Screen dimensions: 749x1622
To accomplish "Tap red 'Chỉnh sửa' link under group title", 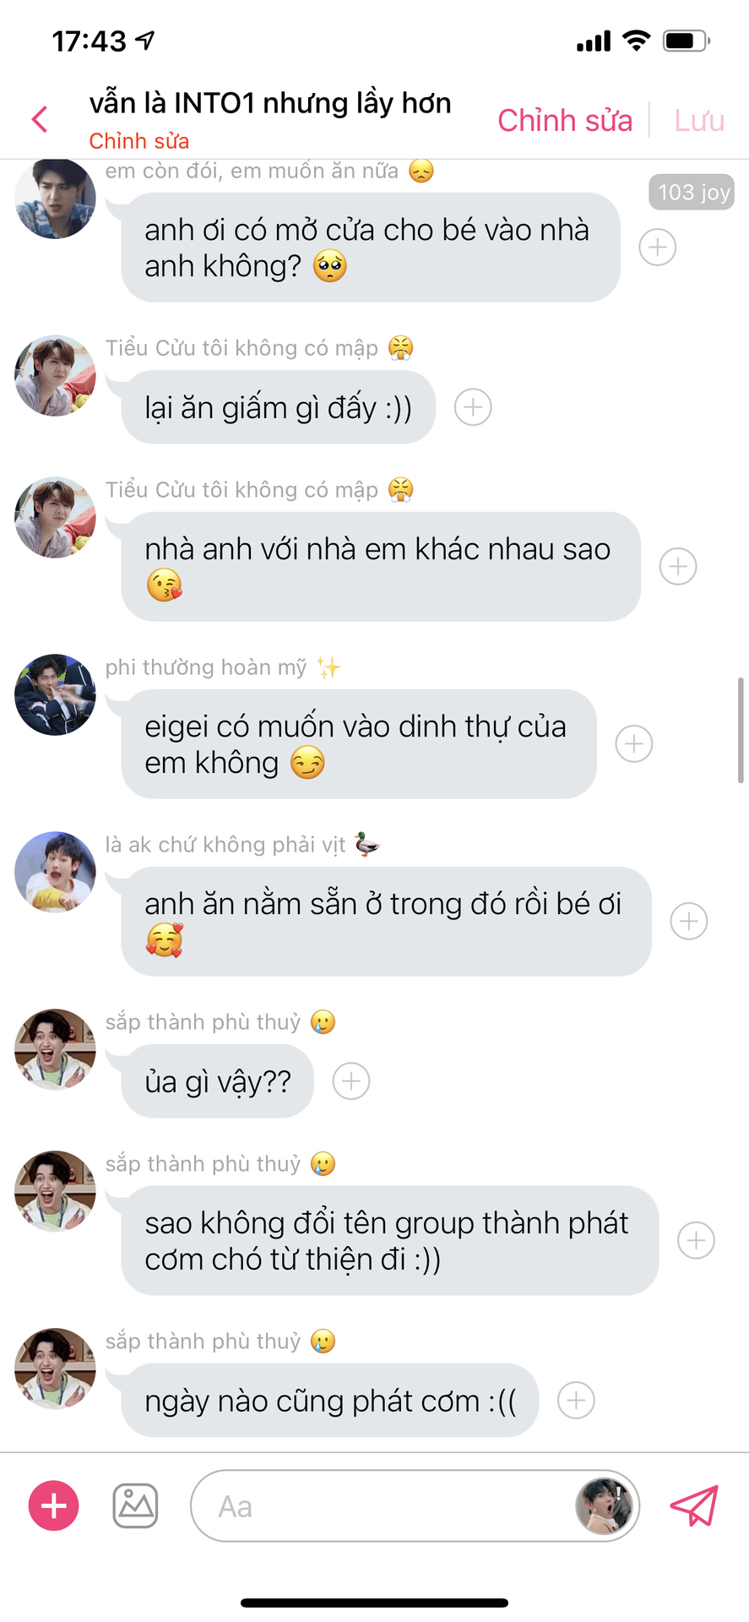I will point(139,141).
